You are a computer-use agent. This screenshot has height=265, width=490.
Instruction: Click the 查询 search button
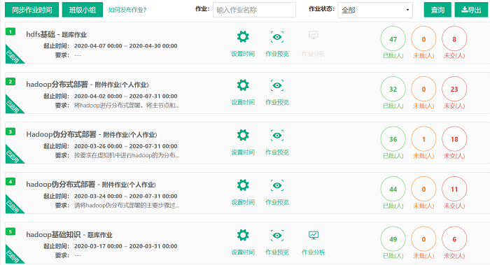437,10
